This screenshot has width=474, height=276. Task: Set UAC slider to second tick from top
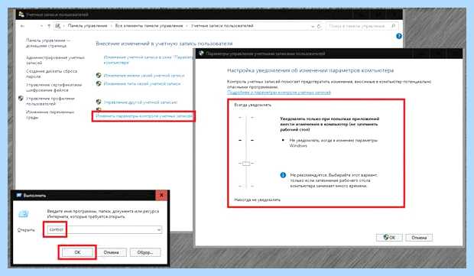coord(246,140)
